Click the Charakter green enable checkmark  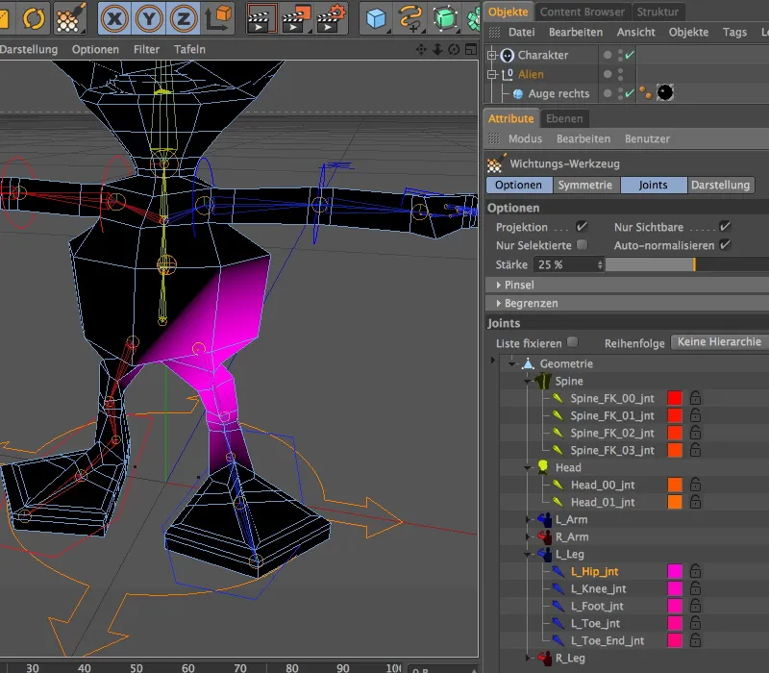630,55
